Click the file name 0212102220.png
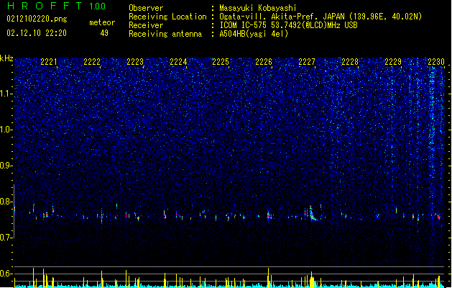This screenshot has width=452, height=288. 37,19
